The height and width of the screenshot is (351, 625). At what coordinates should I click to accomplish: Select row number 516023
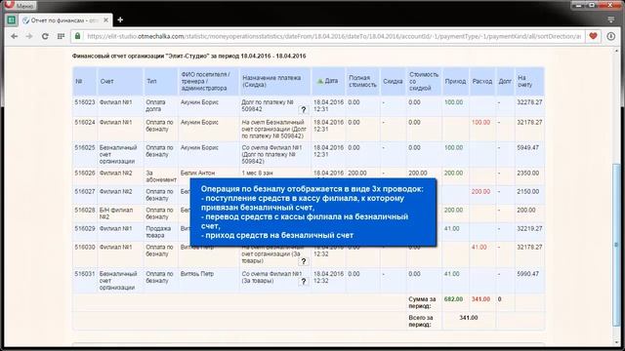pyautogui.click(x=85, y=102)
